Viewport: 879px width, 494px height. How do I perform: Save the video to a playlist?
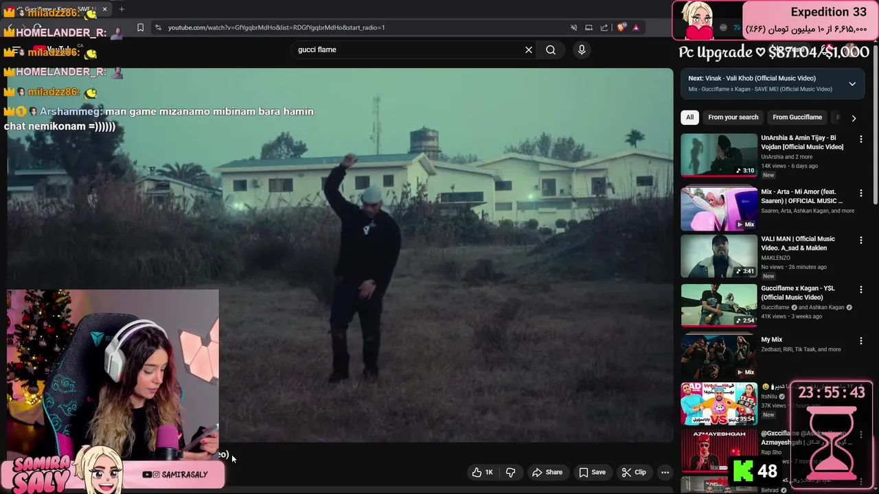tap(592, 472)
